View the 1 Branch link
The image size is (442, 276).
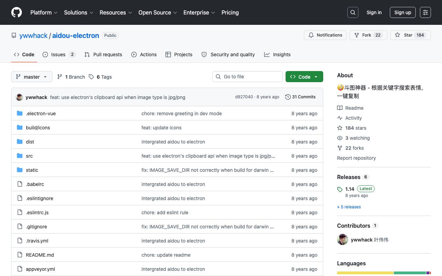click(x=71, y=77)
